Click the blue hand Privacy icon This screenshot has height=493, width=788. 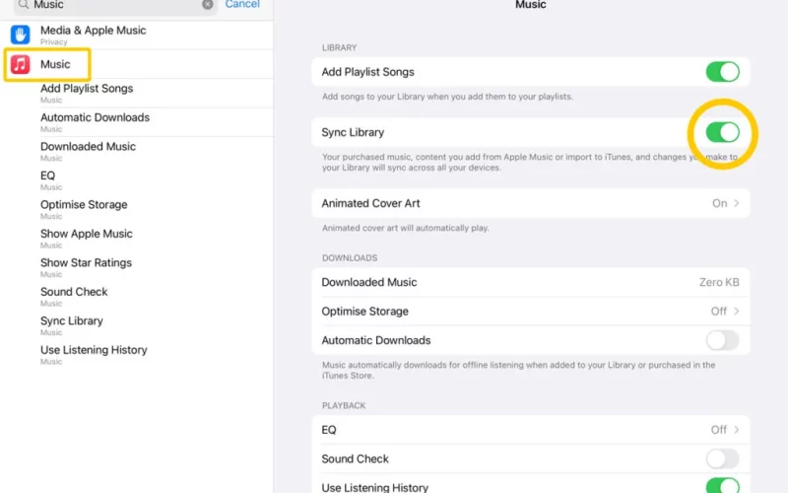point(20,35)
